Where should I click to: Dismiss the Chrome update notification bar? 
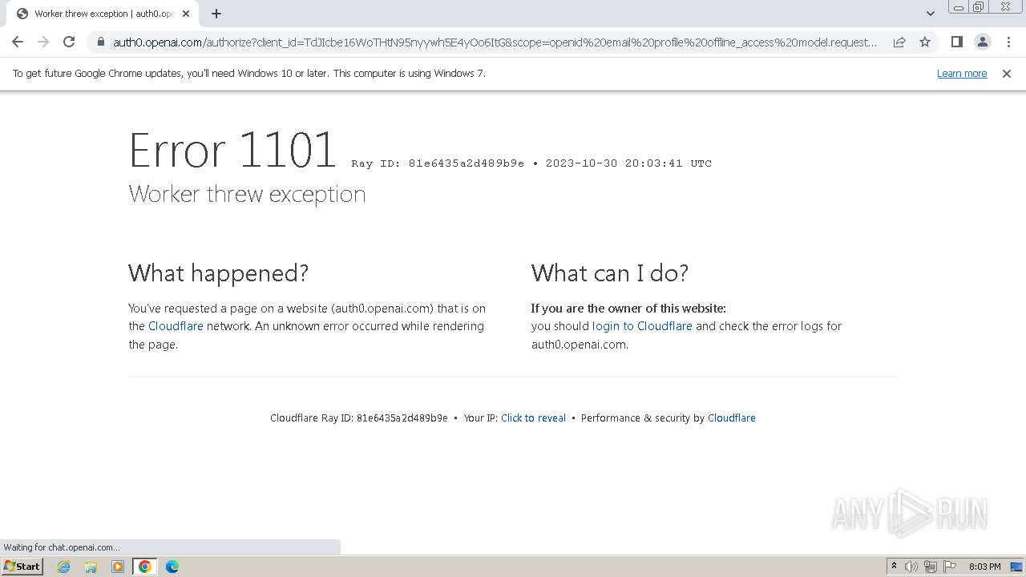[x=1007, y=73]
